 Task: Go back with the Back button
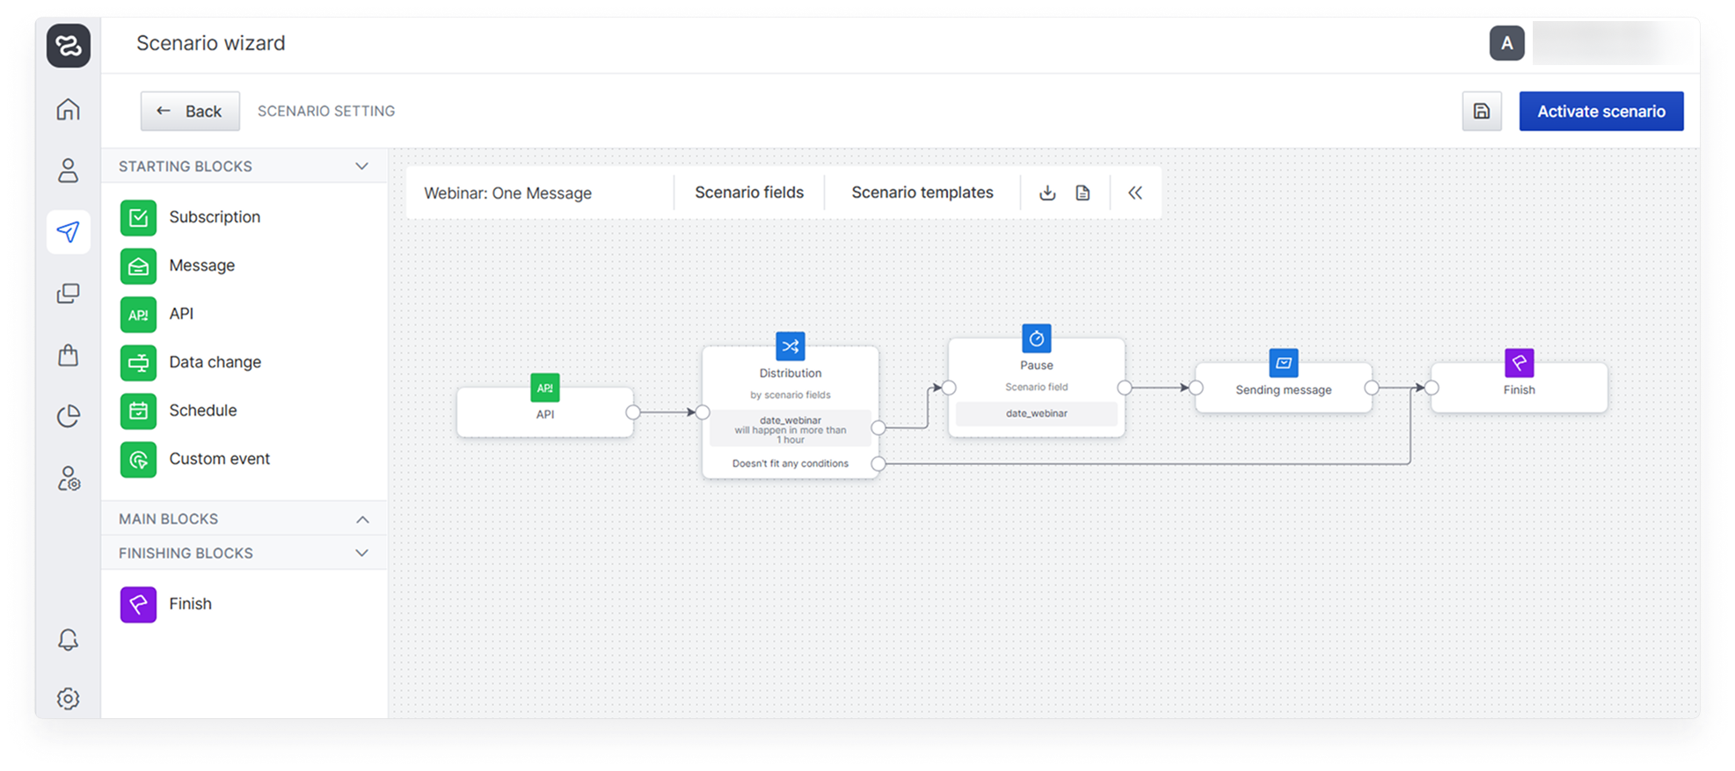pyautogui.click(x=190, y=112)
